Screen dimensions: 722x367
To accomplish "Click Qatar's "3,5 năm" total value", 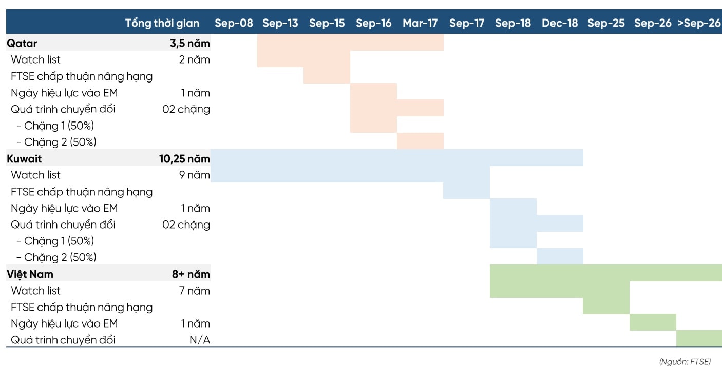I will coord(189,43).
